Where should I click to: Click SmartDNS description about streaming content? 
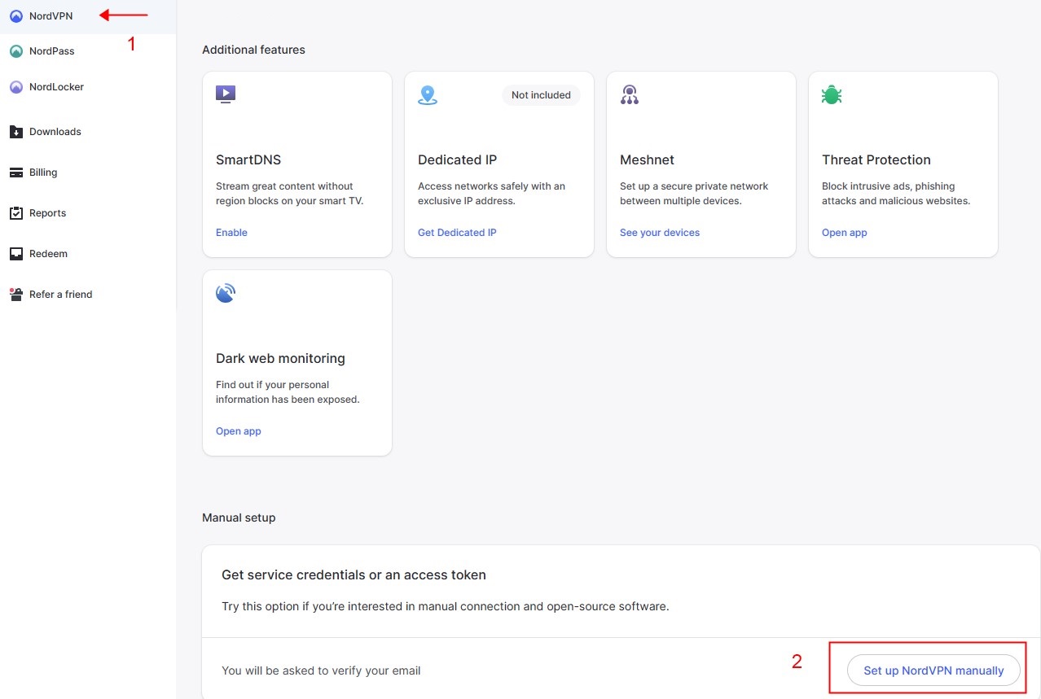tap(289, 194)
